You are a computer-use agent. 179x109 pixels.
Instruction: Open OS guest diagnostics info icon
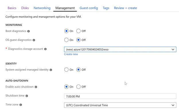34,40
